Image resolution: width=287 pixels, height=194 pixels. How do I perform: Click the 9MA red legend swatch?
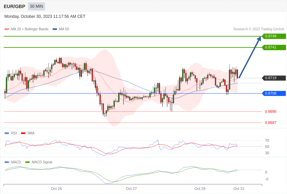[x=23, y=133]
